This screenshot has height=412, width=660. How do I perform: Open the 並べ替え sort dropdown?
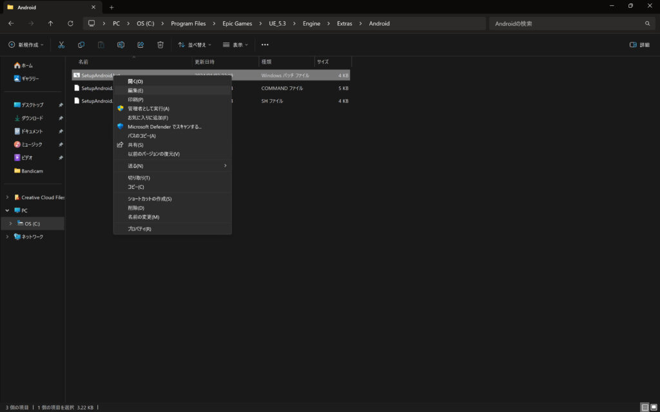tap(193, 44)
